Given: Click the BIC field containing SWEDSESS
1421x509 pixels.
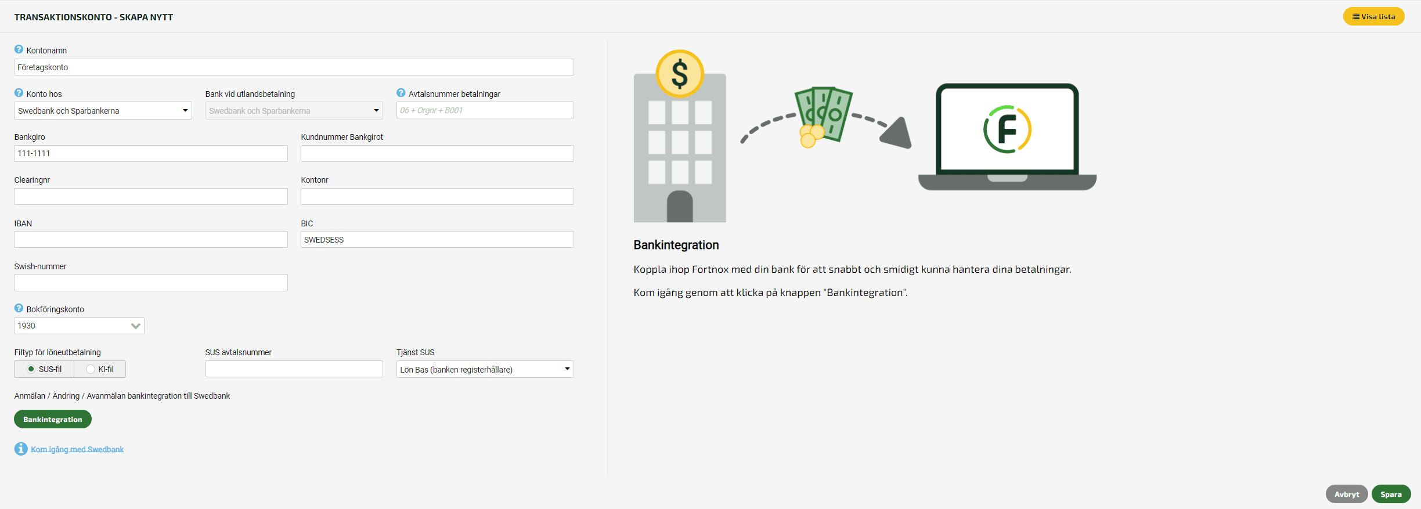Looking at the screenshot, I should pyautogui.click(x=437, y=240).
